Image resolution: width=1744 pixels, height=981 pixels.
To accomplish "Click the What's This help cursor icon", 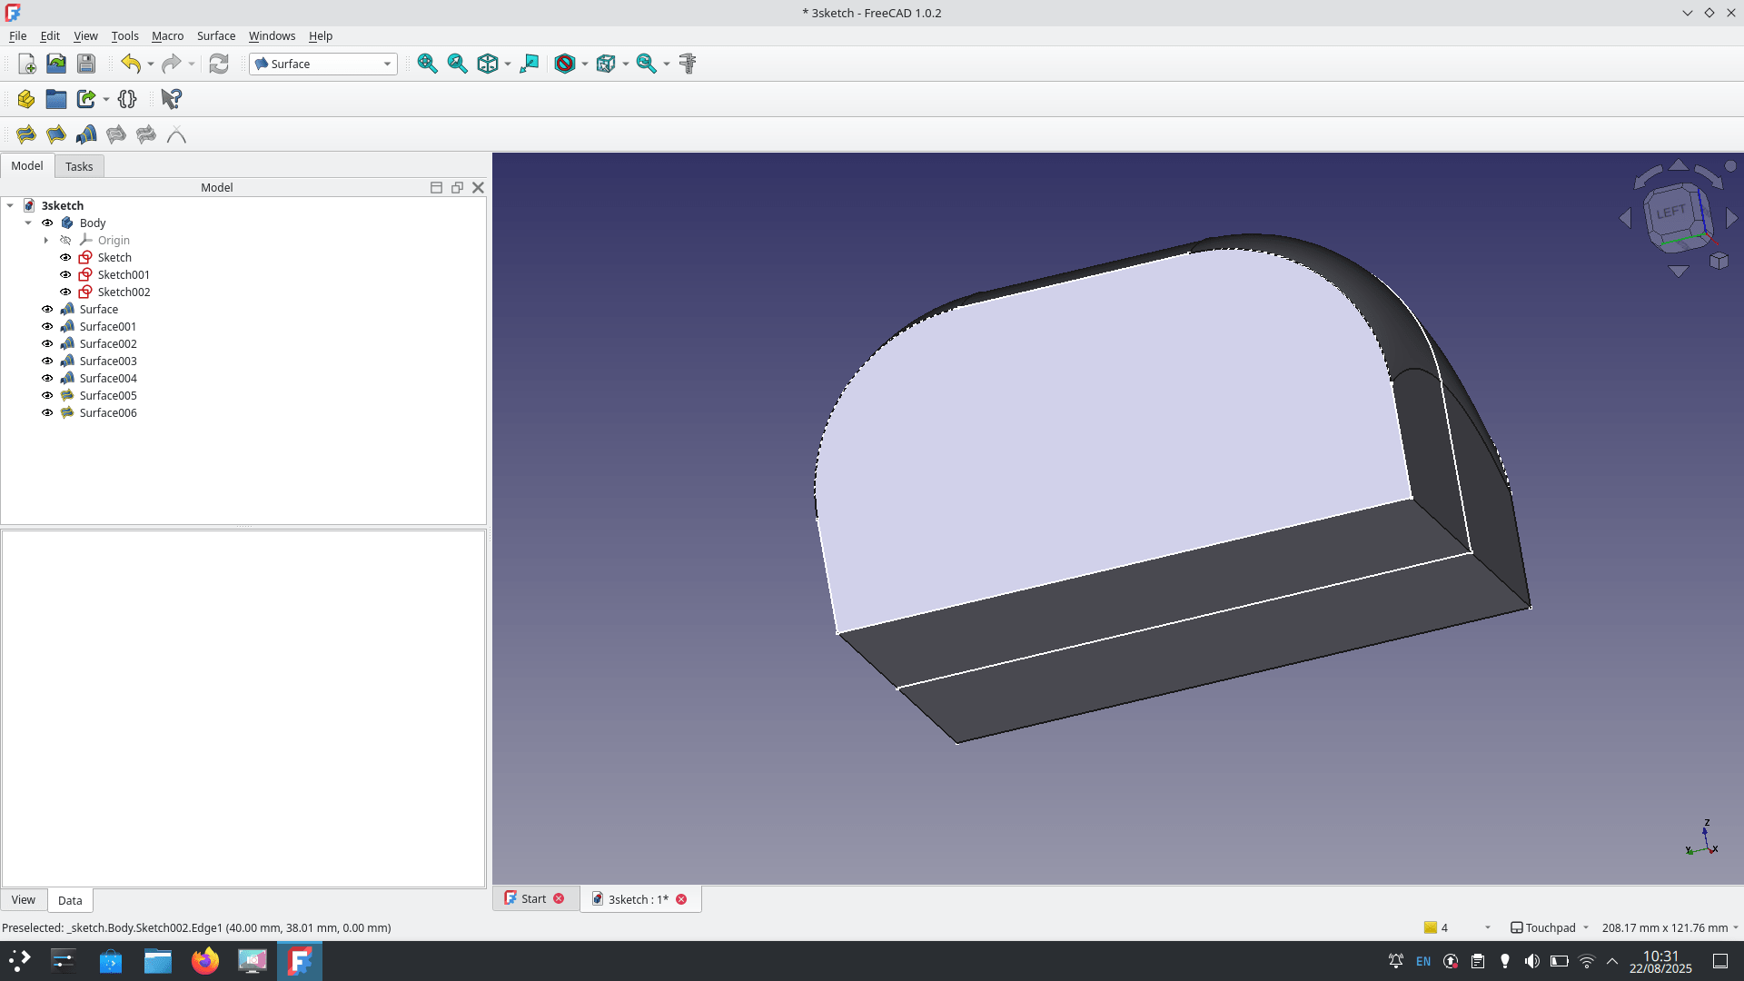I will coord(171,99).
